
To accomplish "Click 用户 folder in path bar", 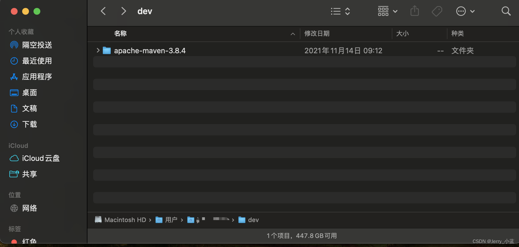I will (167, 220).
